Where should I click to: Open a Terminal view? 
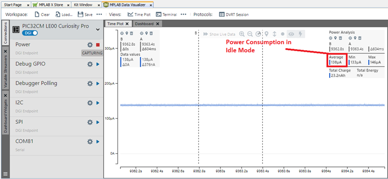pyautogui.click(x=166, y=14)
